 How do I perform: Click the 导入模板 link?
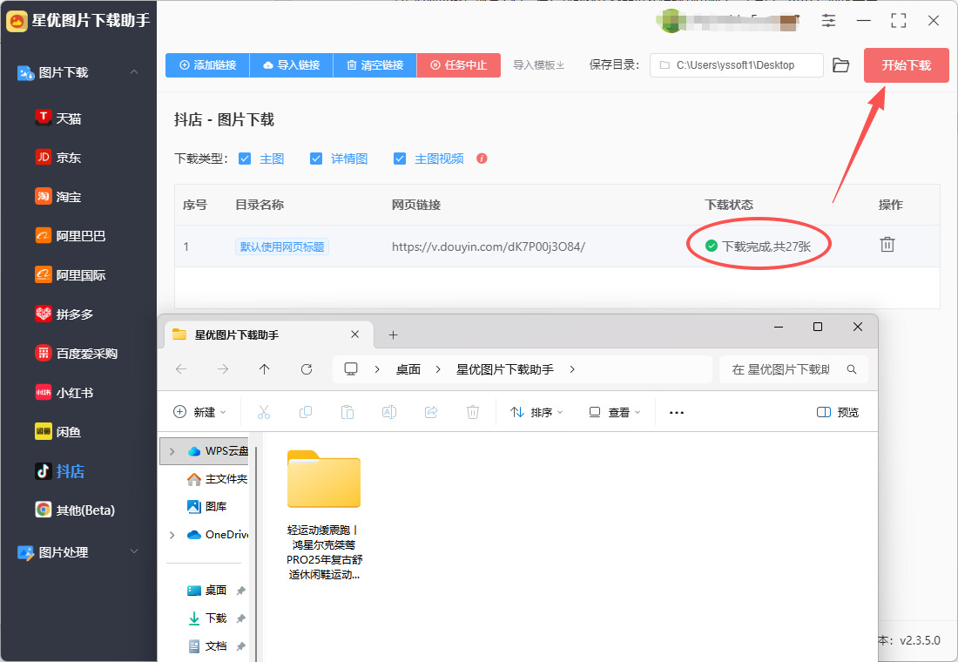click(x=538, y=64)
